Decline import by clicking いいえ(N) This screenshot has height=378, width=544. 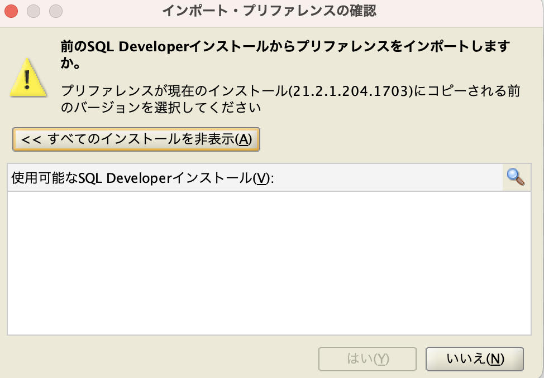[x=475, y=359]
